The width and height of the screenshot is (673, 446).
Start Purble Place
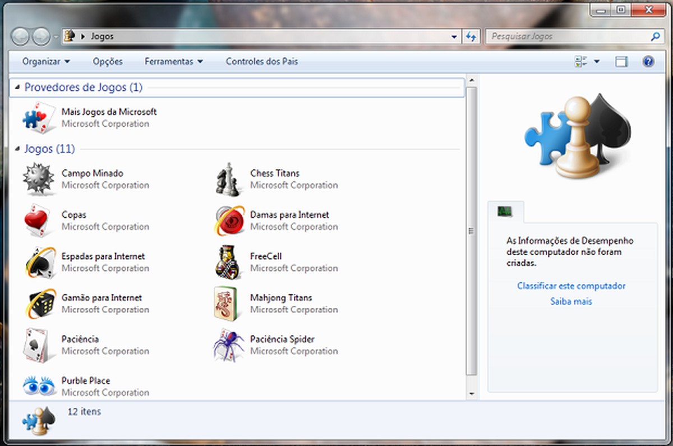pyautogui.click(x=85, y=380)
